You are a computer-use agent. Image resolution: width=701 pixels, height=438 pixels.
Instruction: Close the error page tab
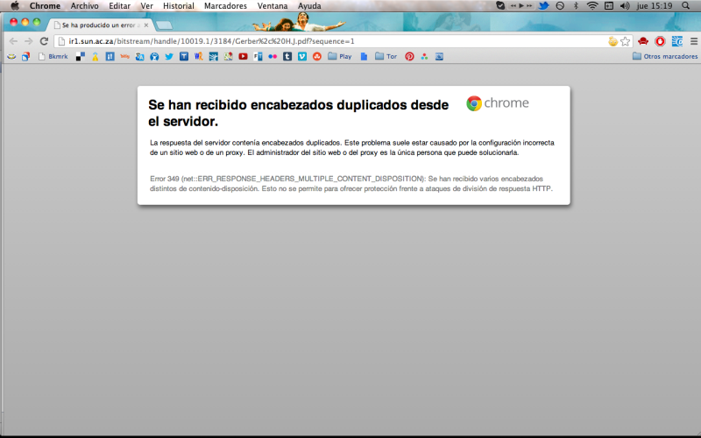(146, 25)
